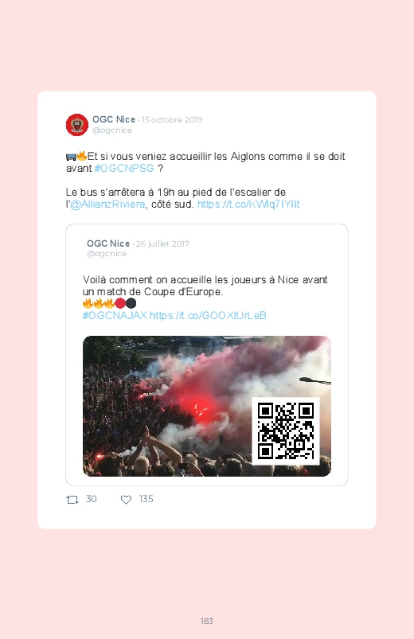Click the black circle emoji
Screen dimensions: 414x639
tap(131, 303)
